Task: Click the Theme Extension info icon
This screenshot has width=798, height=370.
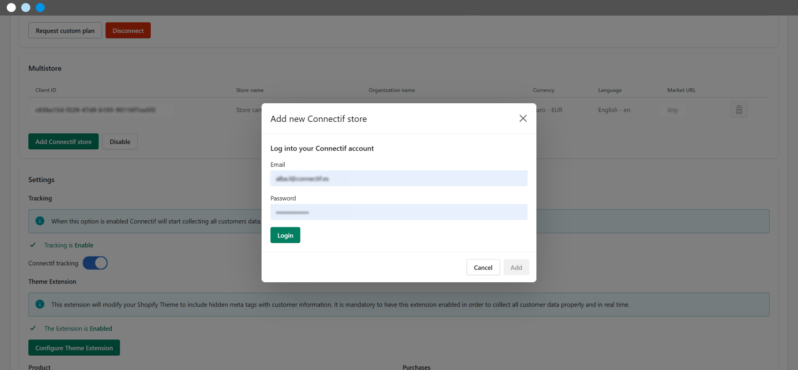Action: [40, 304]
